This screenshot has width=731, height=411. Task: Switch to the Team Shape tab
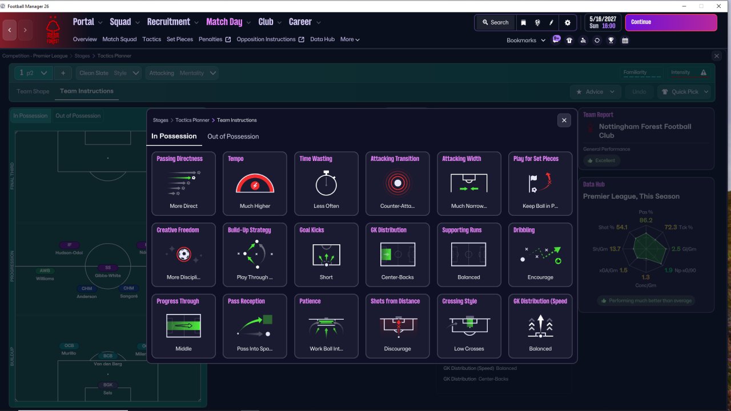33,91
